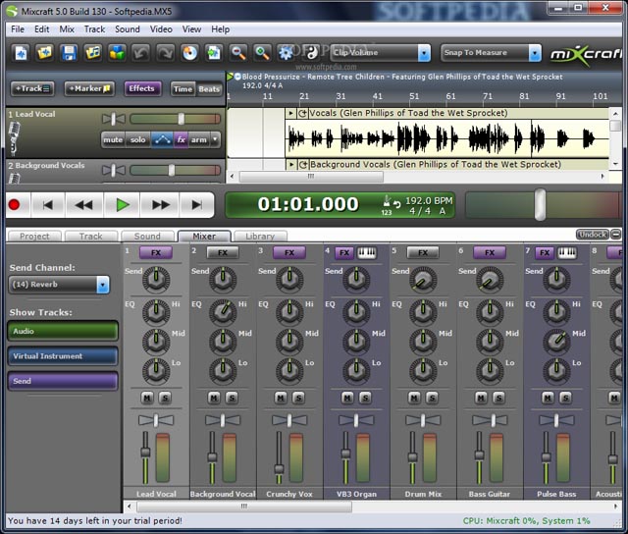
Task: Click the colored blocks mix-down icon
Action: tap(117, 52)
